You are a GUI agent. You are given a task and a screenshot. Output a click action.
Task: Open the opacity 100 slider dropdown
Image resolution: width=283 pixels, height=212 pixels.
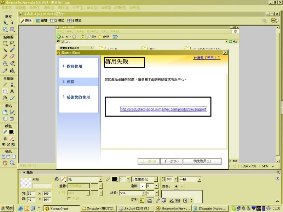pos(175,179)
